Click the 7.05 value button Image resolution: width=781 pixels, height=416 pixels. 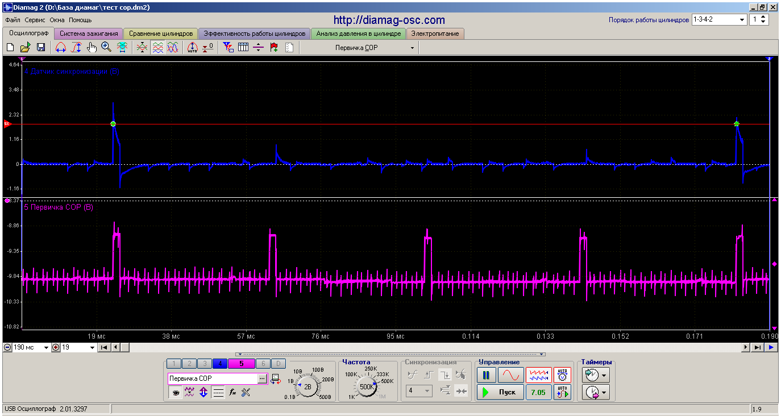point(538,392)
